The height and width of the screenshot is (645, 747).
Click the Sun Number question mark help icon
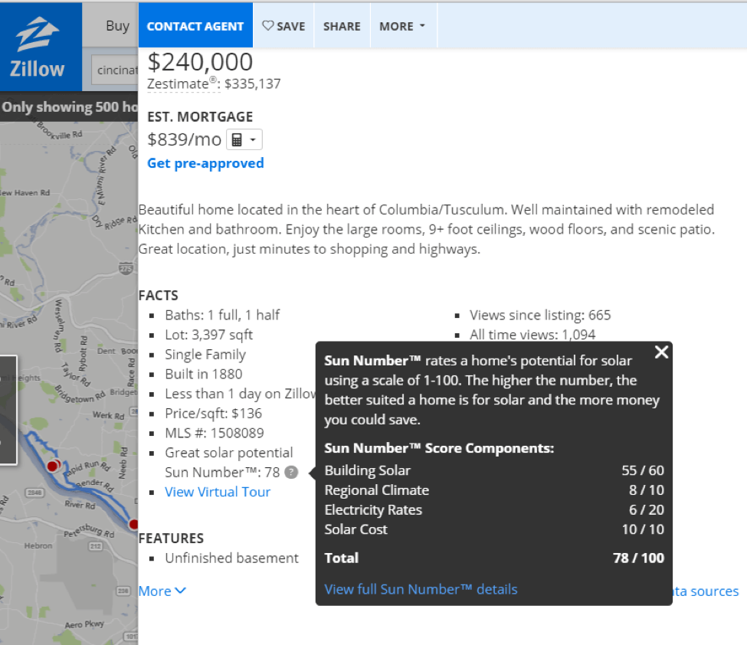point(291,472)
